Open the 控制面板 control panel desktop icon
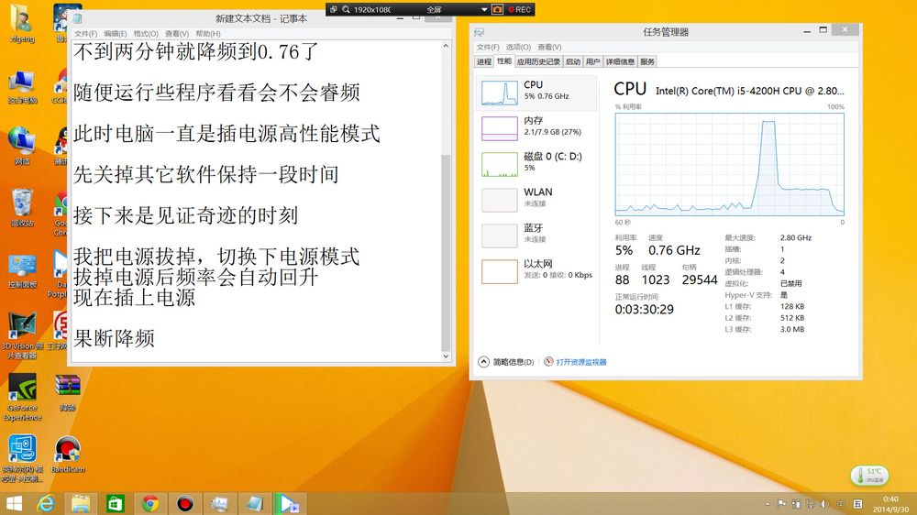Image resolution: width=917 pixels, height=515 pixels. (x=22, y=270)
